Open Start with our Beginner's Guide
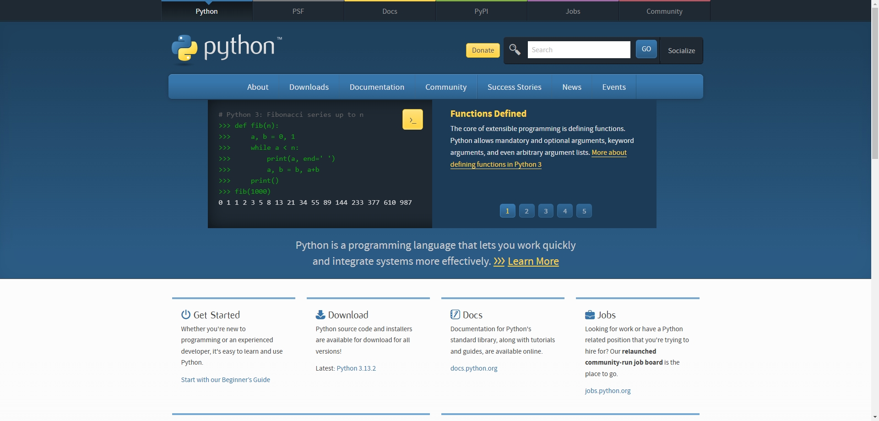 (225, 379)
